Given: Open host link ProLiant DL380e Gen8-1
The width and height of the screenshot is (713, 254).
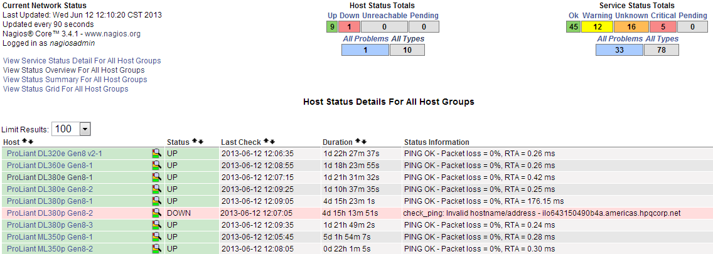Looking at the screenshot, I should 50,177.
